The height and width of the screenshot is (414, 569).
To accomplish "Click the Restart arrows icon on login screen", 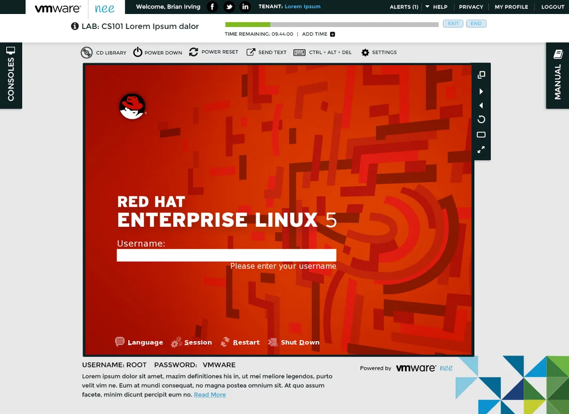I will (225, 342).
